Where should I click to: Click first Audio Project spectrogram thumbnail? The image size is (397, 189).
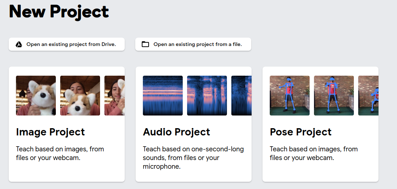click(163, 96)
